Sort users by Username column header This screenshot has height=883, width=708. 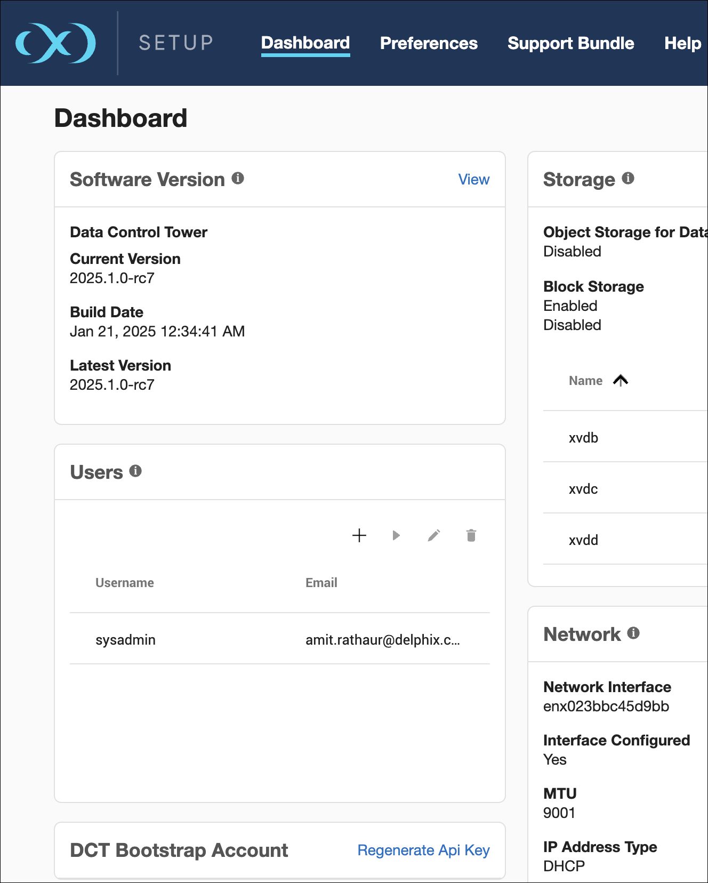point(125,583)
